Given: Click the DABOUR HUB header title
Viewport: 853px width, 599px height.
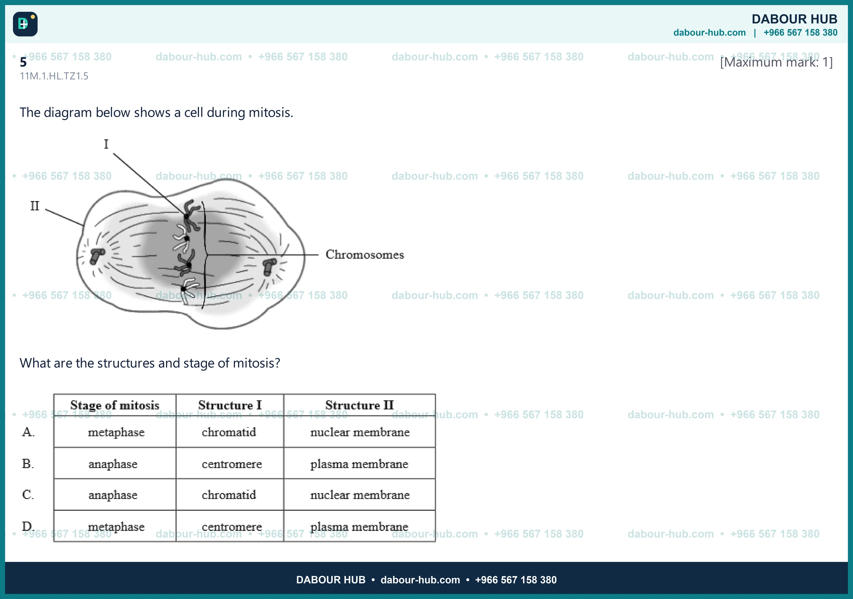Looking at the screenshot, I should pos(794,19).
